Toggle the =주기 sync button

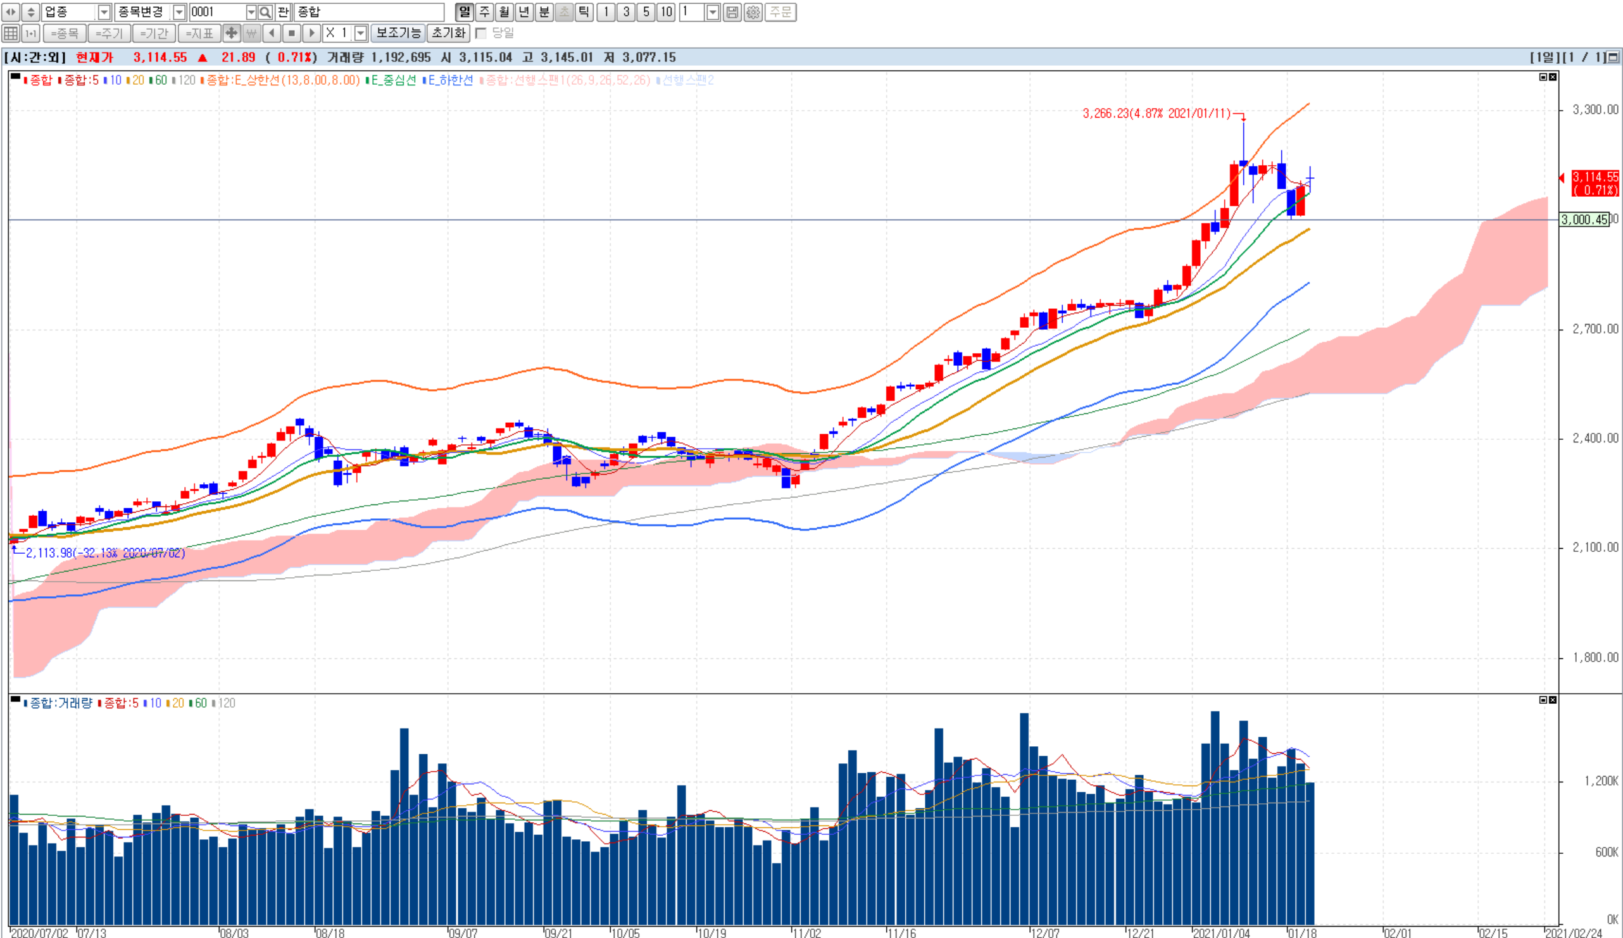coord(109,33)
